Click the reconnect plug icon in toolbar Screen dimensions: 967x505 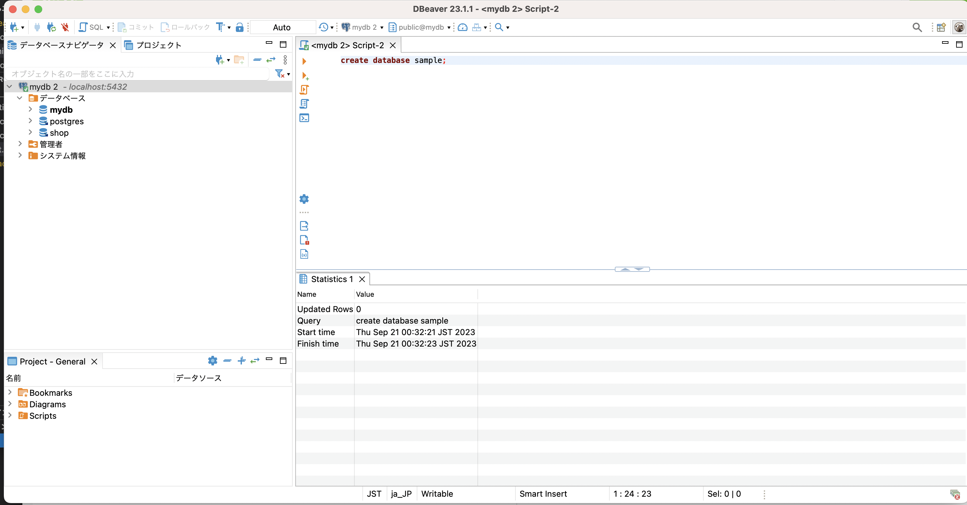tap(51, 27)
